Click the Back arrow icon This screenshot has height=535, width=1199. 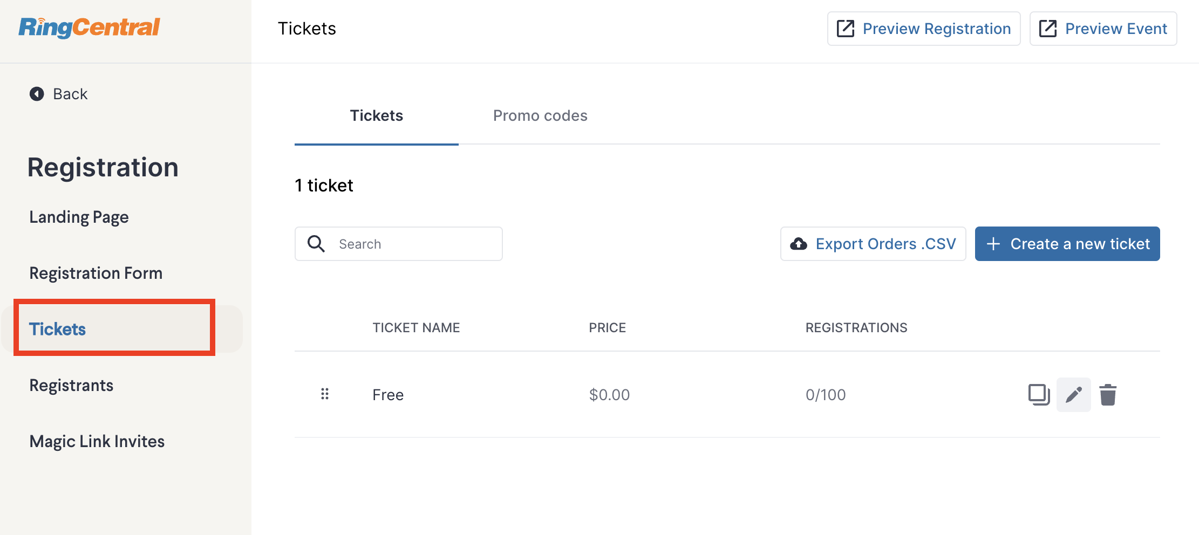pos(37,94)
